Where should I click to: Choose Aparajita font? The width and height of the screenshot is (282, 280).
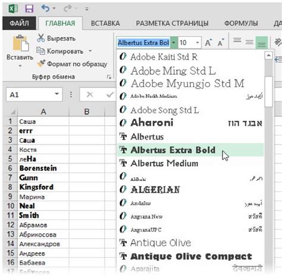tap(190, 269)
